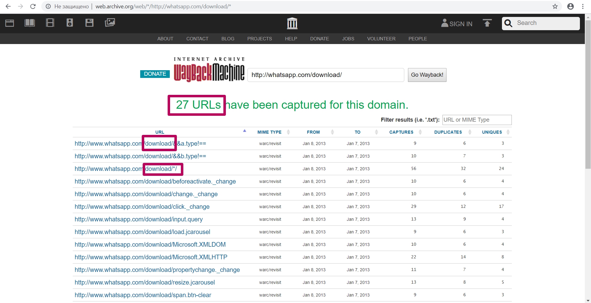Open the Microsoft.XMLHTTP URL link
The height and width of the screenshot is (303, 591).
click(151, 257)
